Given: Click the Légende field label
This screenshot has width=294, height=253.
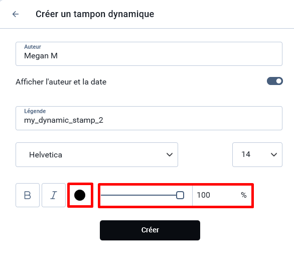Looking at the screenshot, I should tap(35, 111).
